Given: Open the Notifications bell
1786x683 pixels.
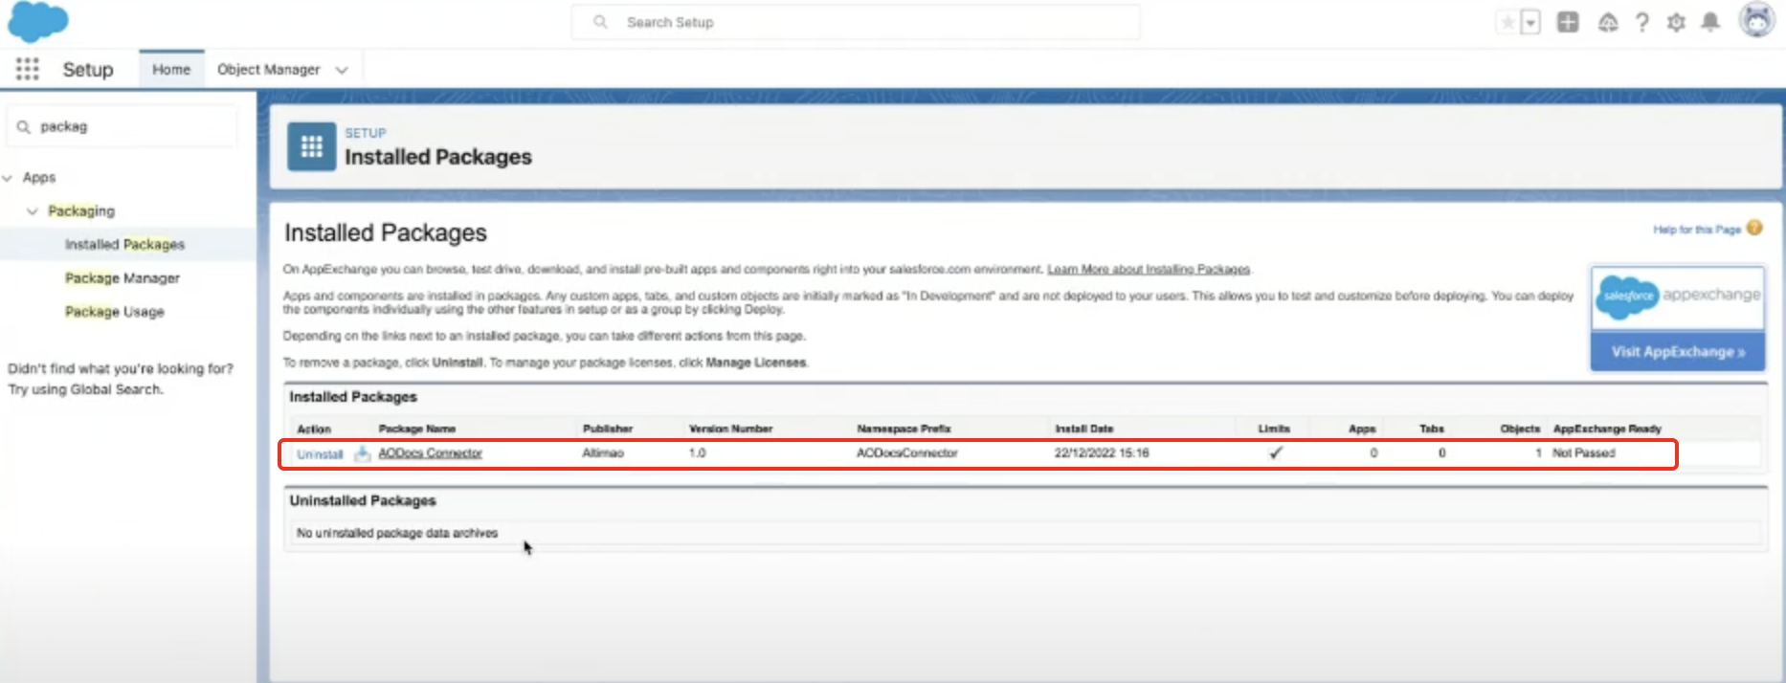Looking at the screenshot, I should (1710, 22).
